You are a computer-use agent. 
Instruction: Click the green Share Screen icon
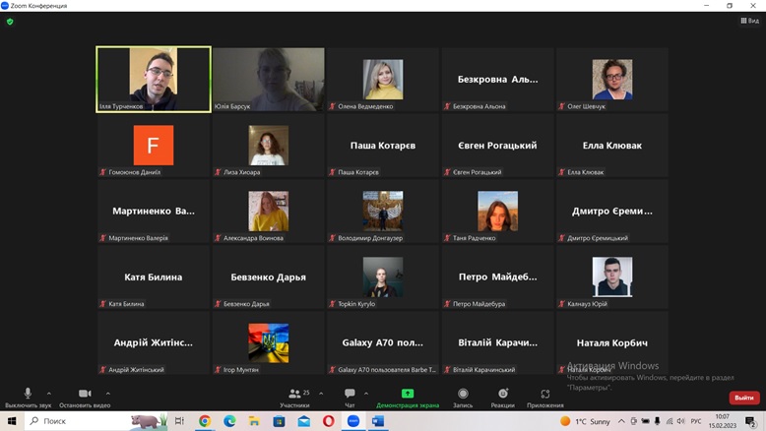click(408, 394)
